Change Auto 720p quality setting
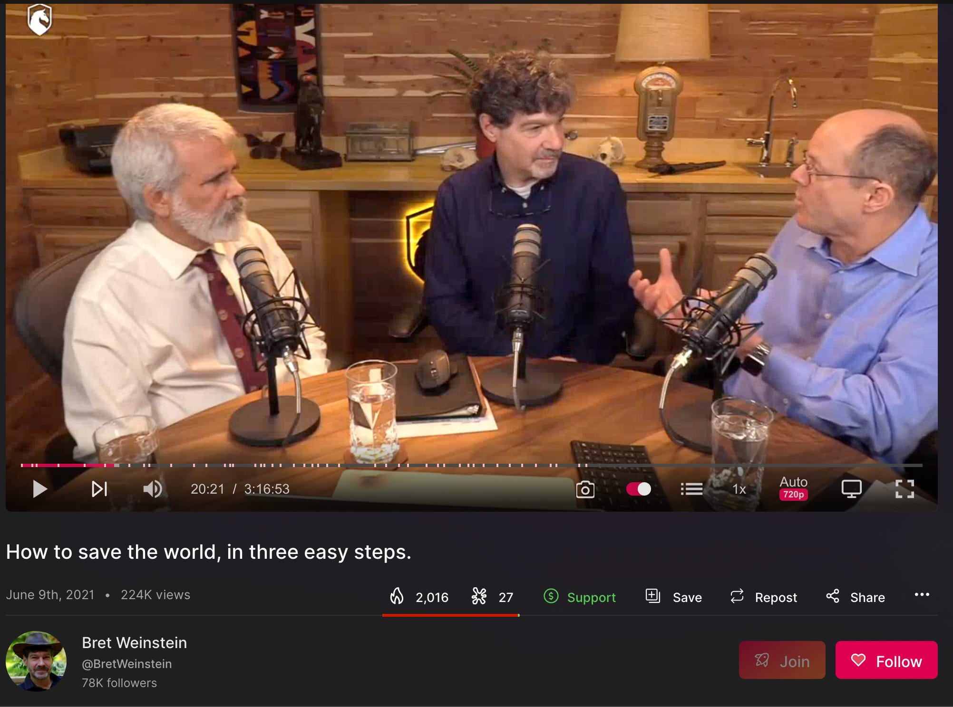This screenshot has width=953, height=707. click(x=793, y=488)
